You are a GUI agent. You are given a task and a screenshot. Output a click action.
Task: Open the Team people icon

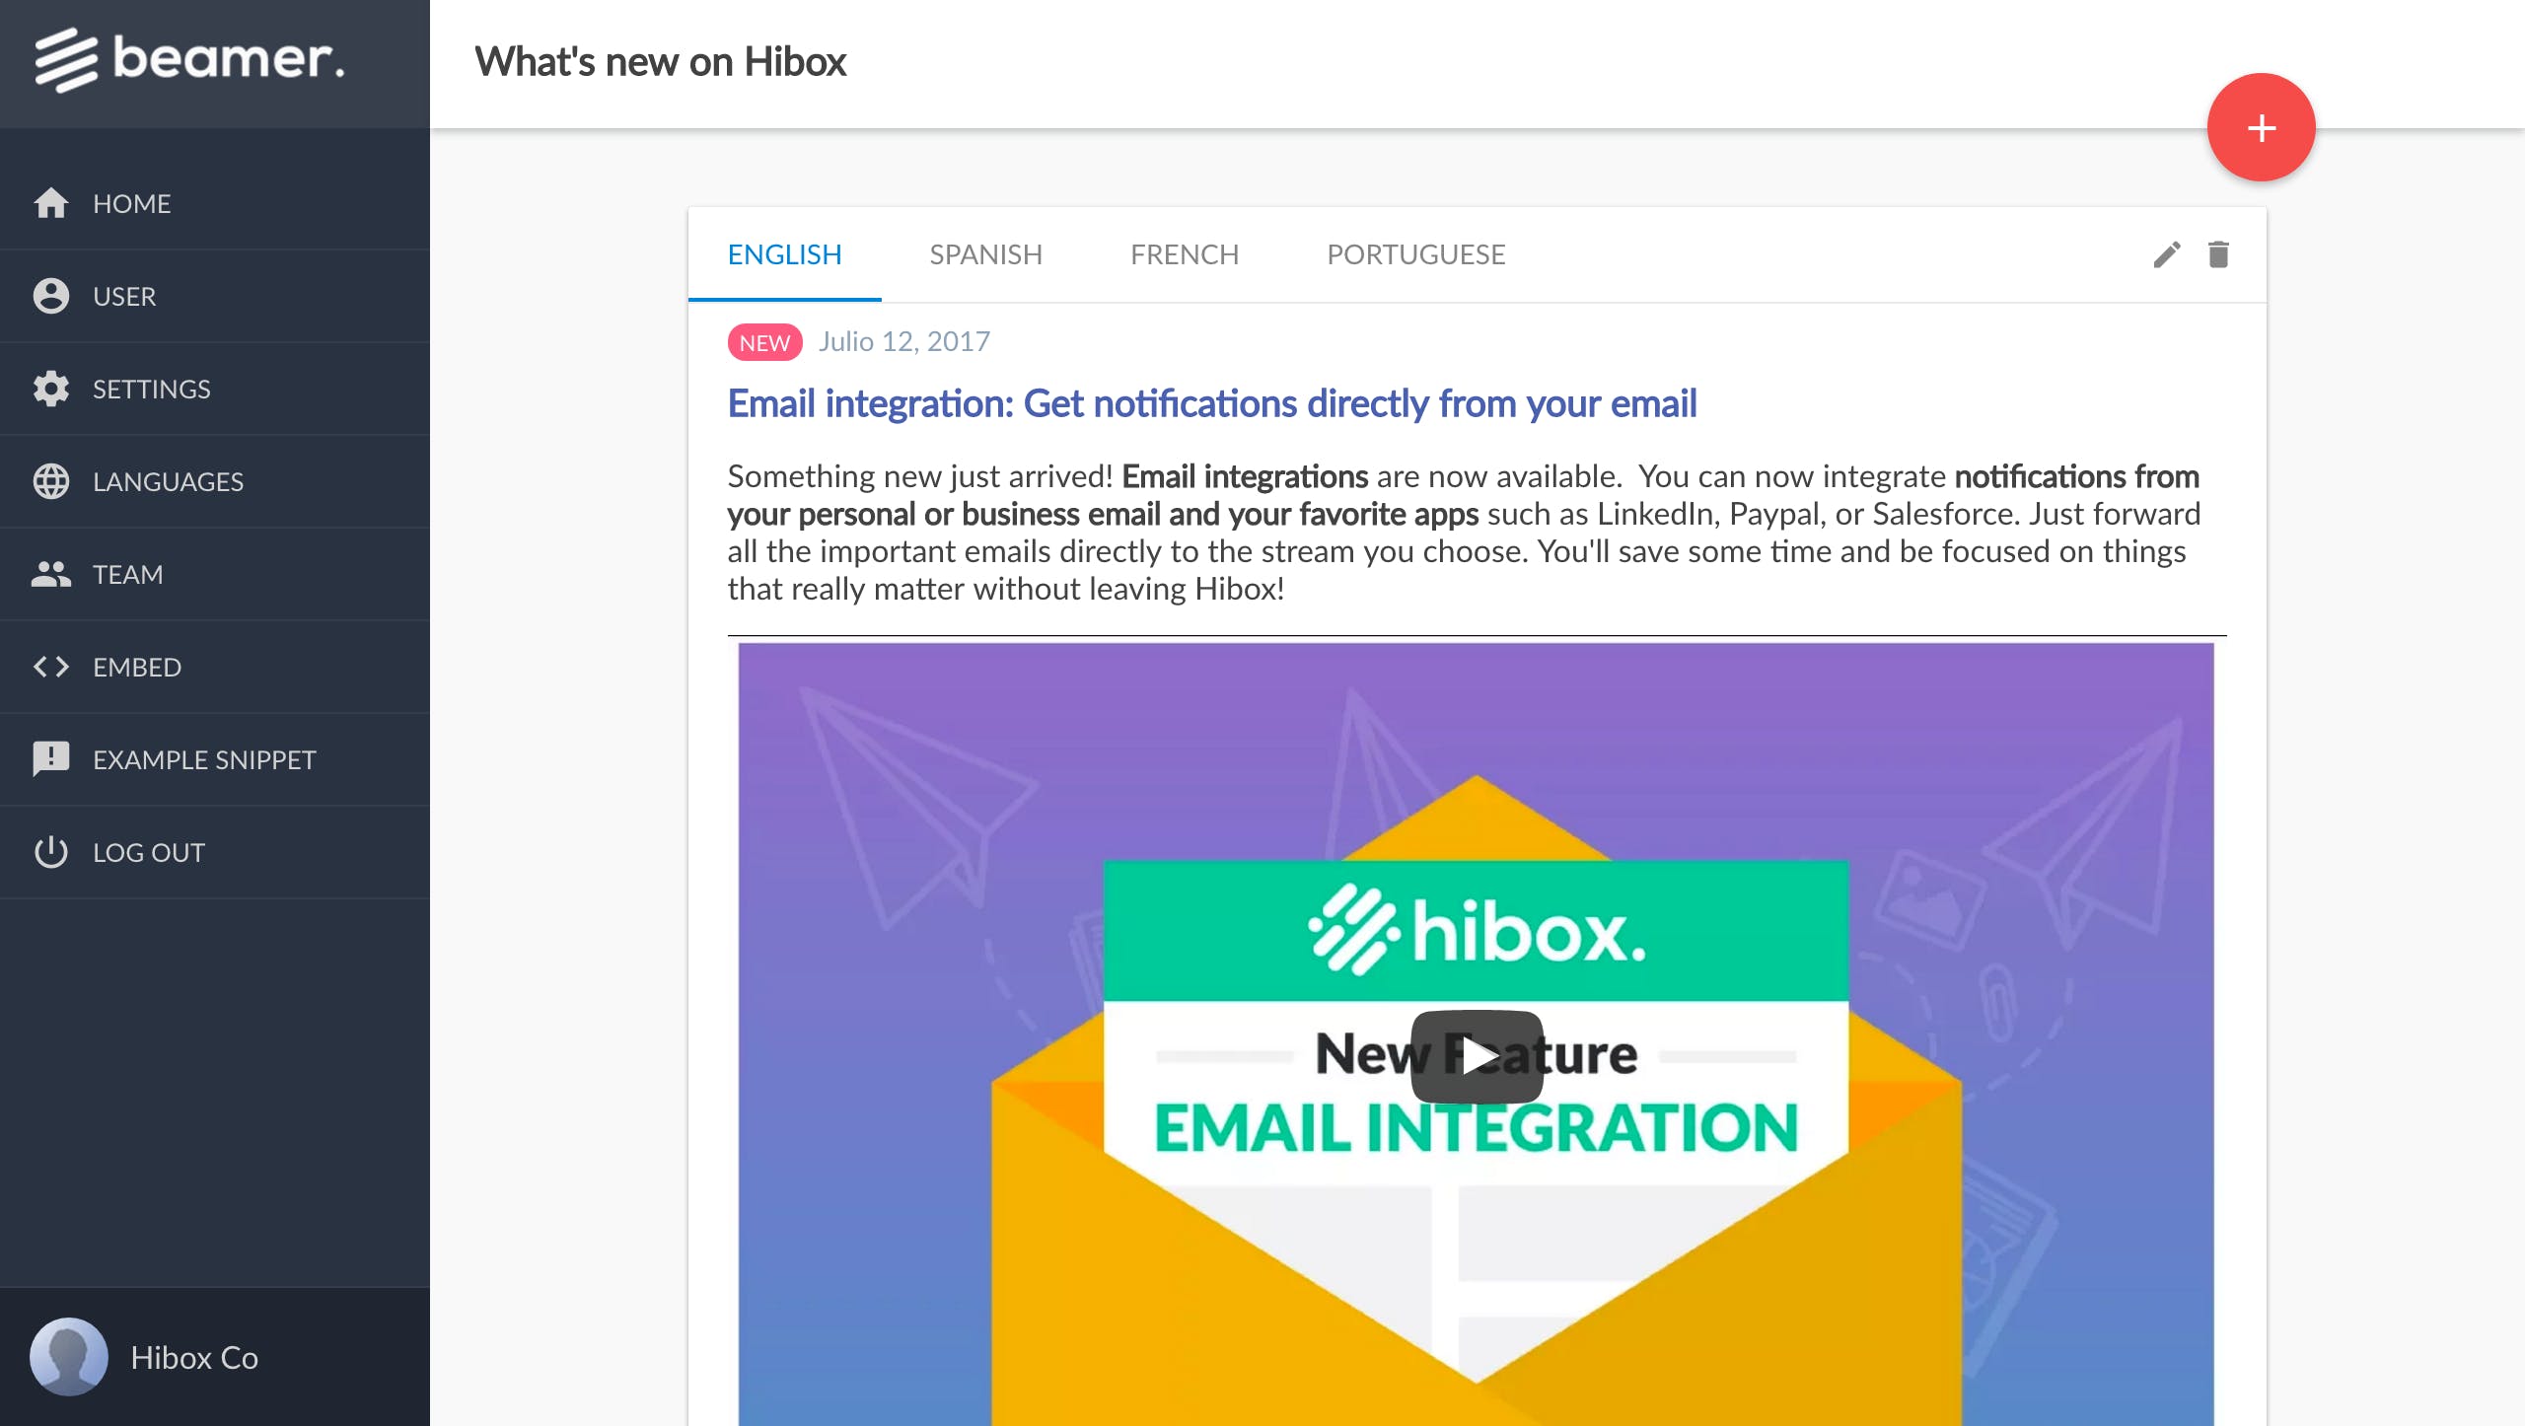pyautogui.click(x=51, y=574)
